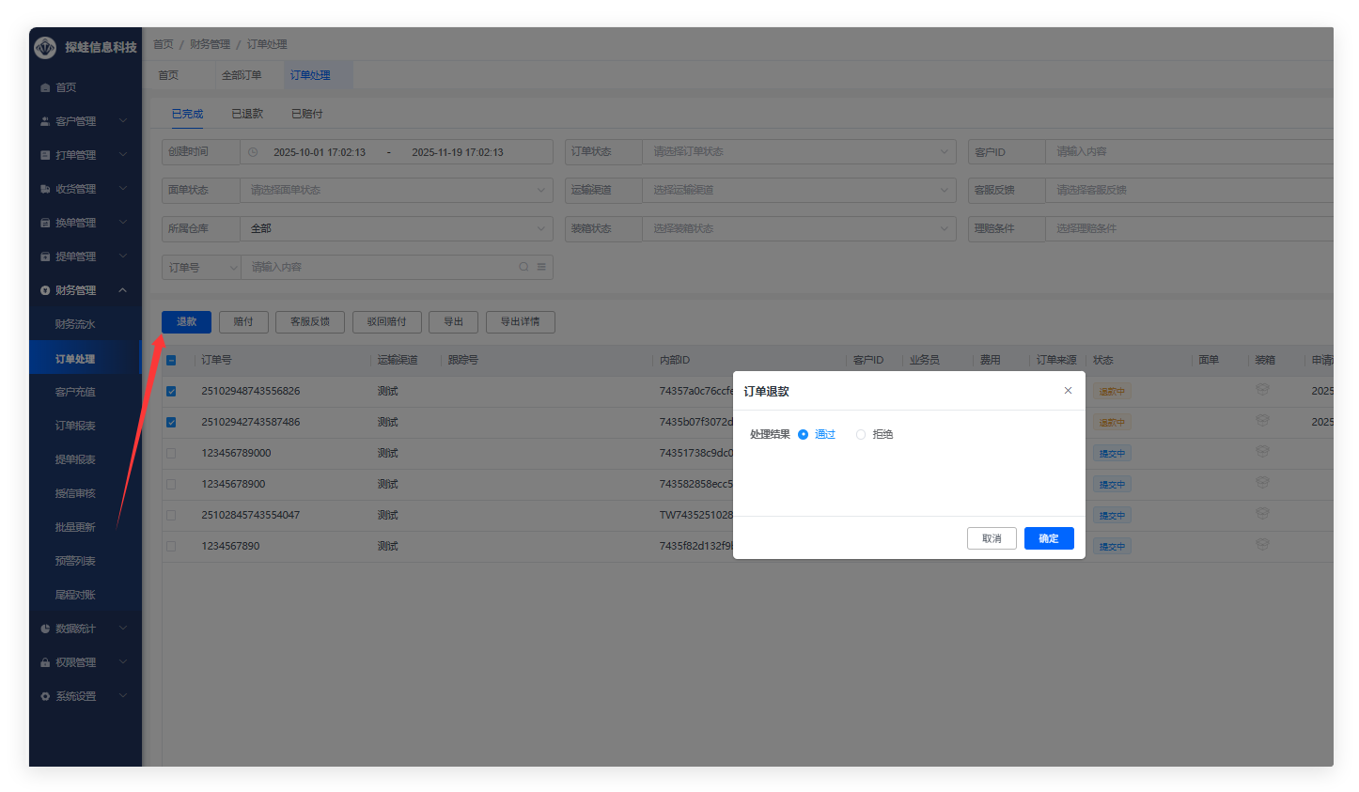The image size is (1359, 792).
Task: Click the home icon beside 首页 in sidebar
Action: click(x=45, y=87)
